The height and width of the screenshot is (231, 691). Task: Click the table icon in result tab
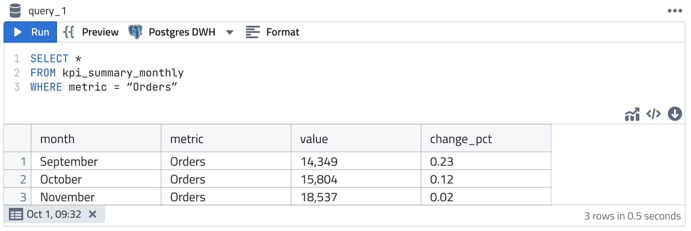coord(16,215)
